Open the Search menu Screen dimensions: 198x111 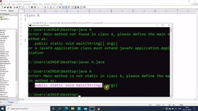(19, 4)
